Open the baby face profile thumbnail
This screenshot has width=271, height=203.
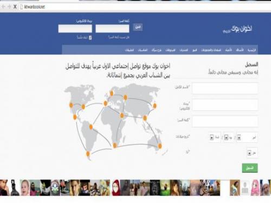(25, 188)
